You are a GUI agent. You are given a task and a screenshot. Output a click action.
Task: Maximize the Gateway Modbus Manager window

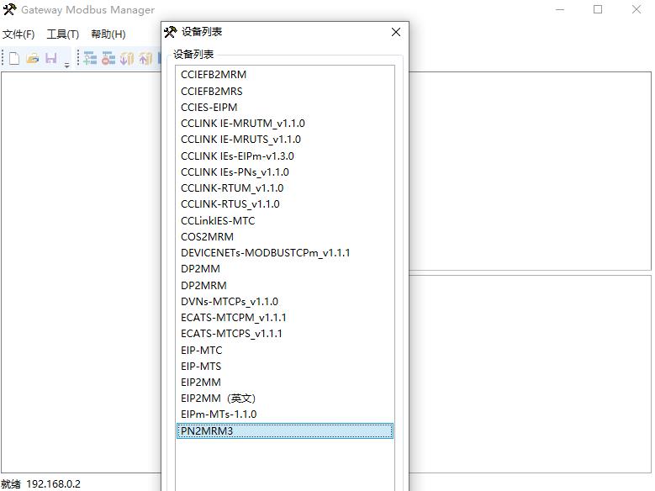click(x=598, y=9)
